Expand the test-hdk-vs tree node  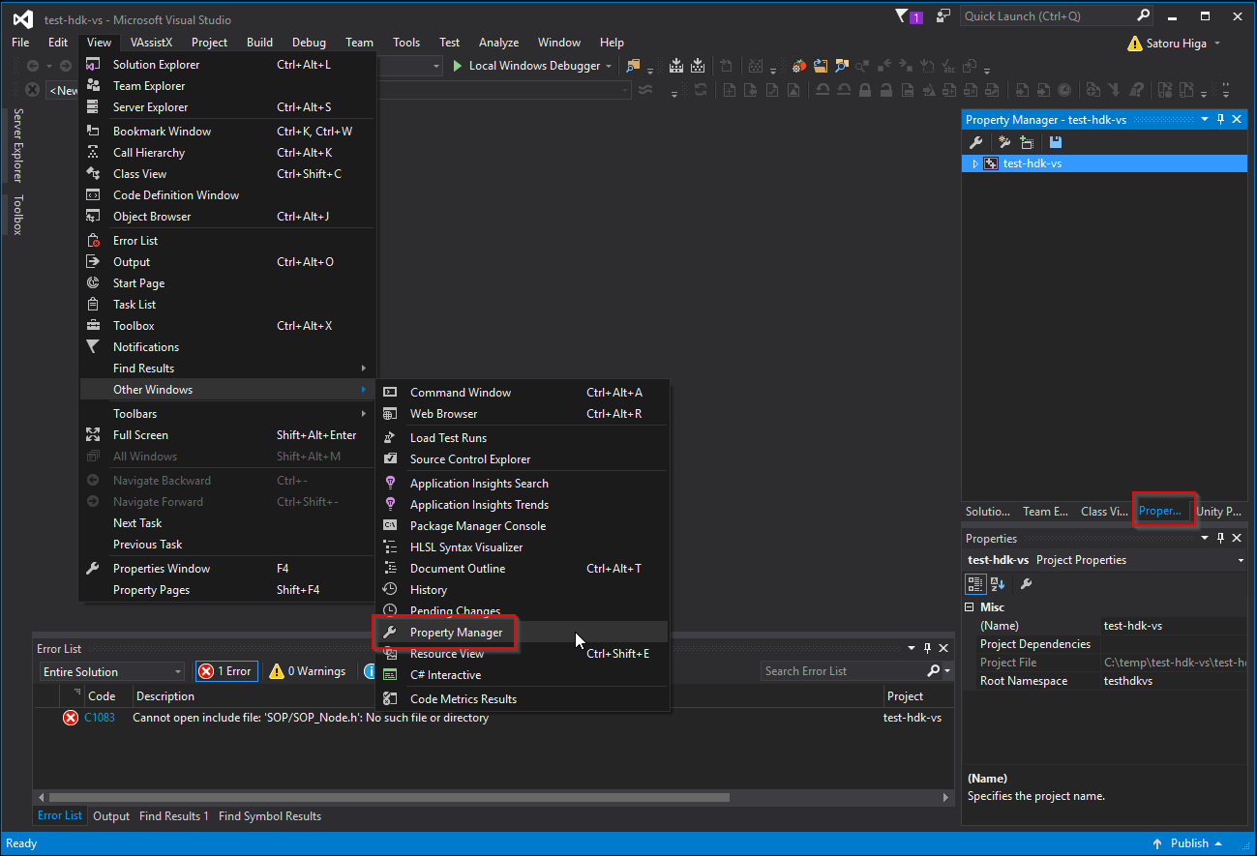click(x=975, y=163)
